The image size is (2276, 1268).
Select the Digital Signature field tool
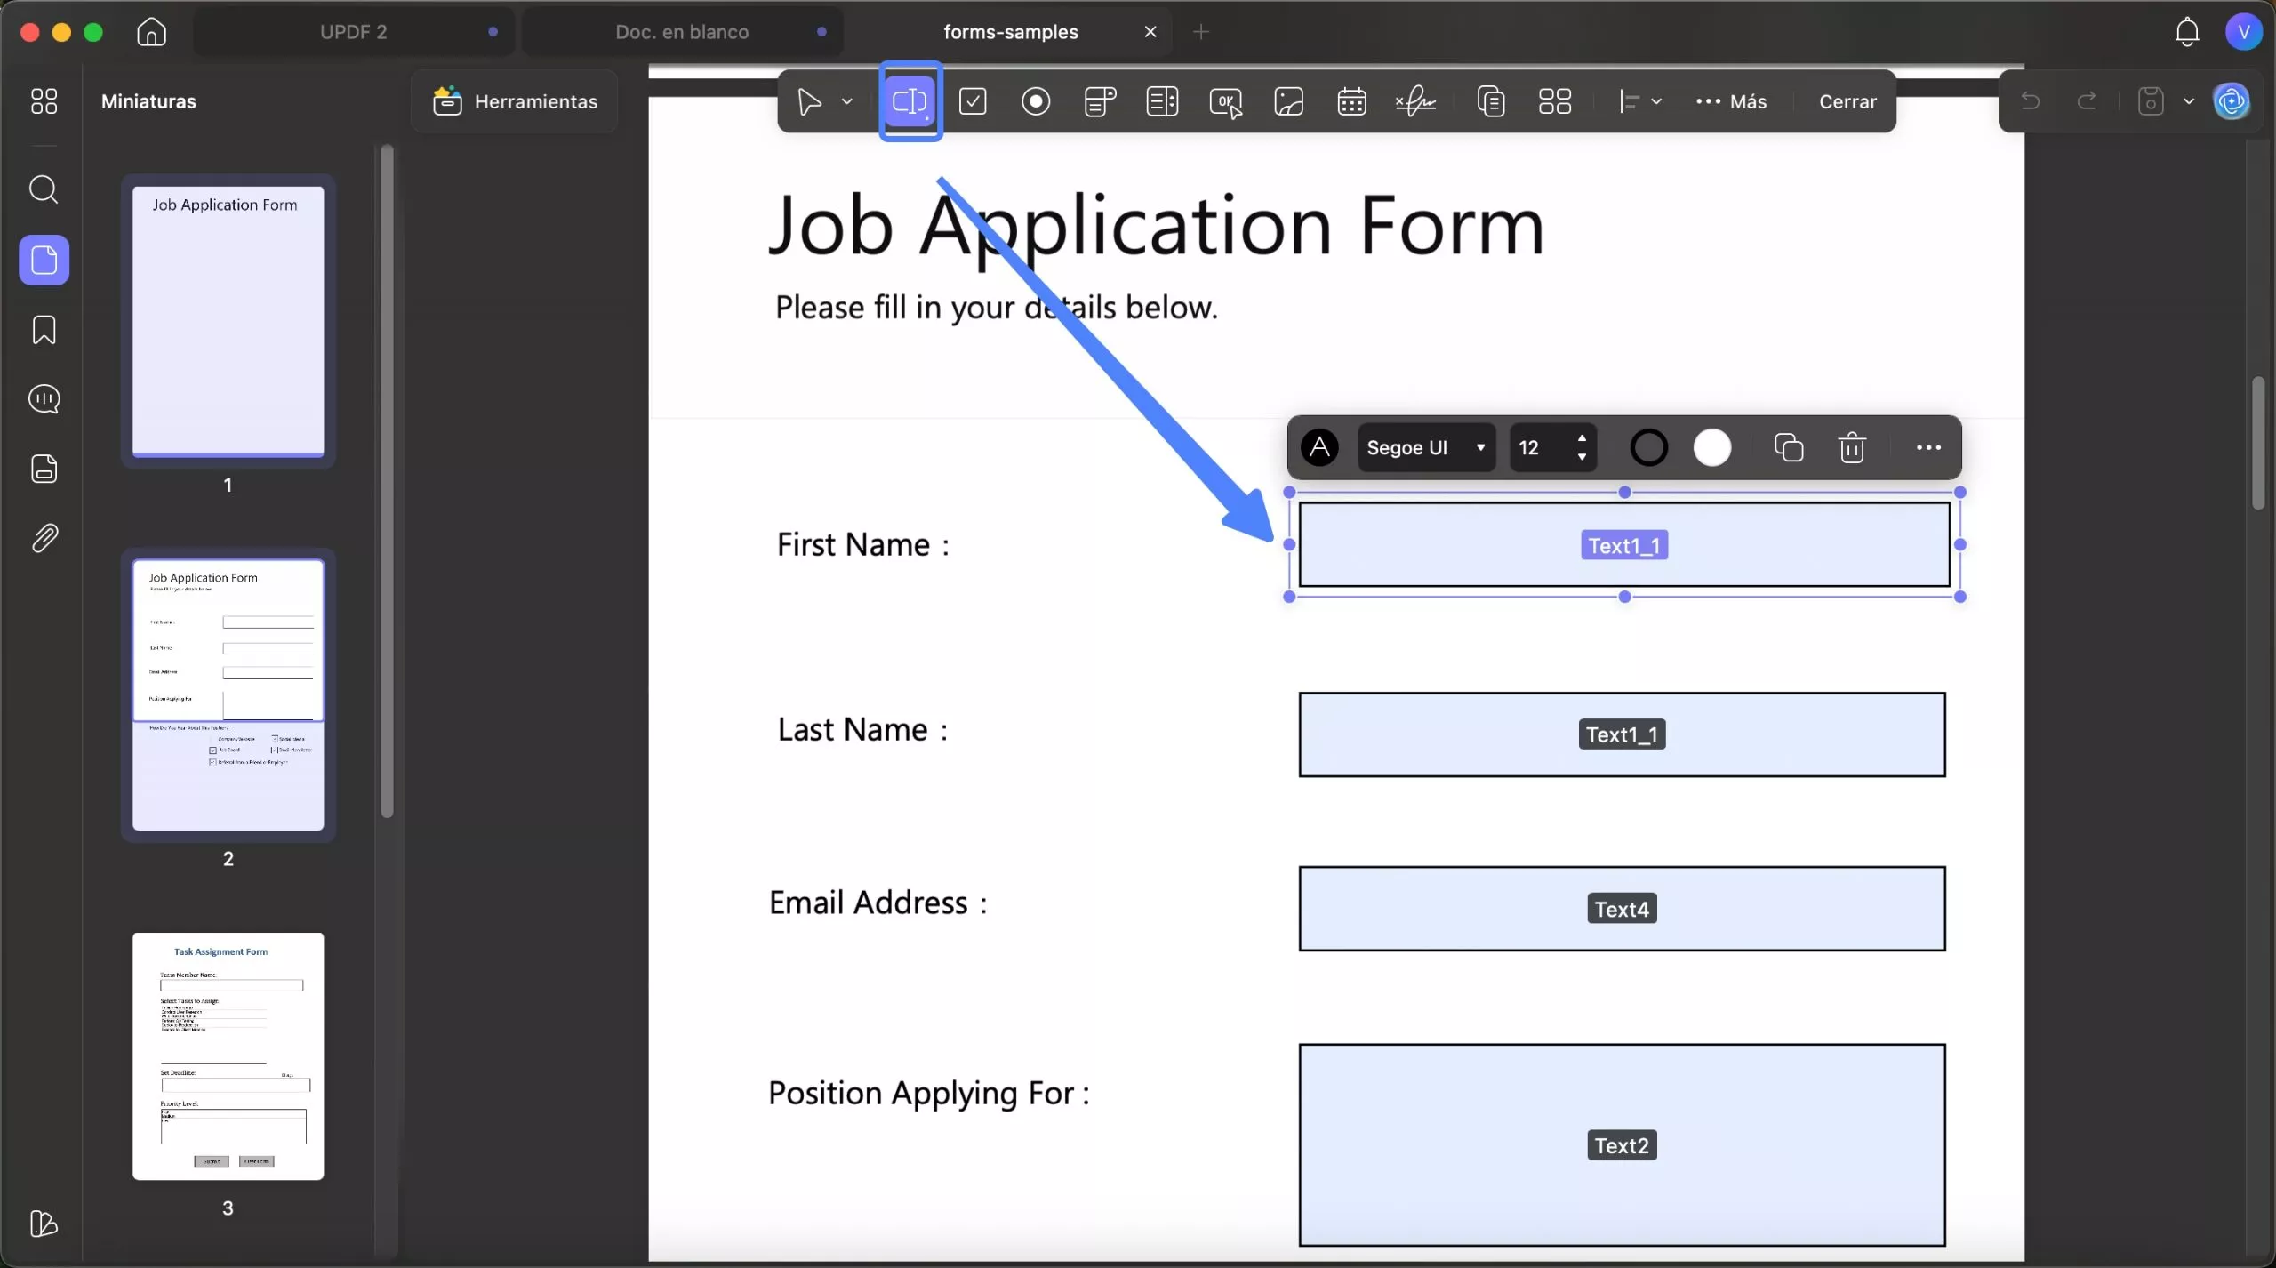(x=1415, y=101)
